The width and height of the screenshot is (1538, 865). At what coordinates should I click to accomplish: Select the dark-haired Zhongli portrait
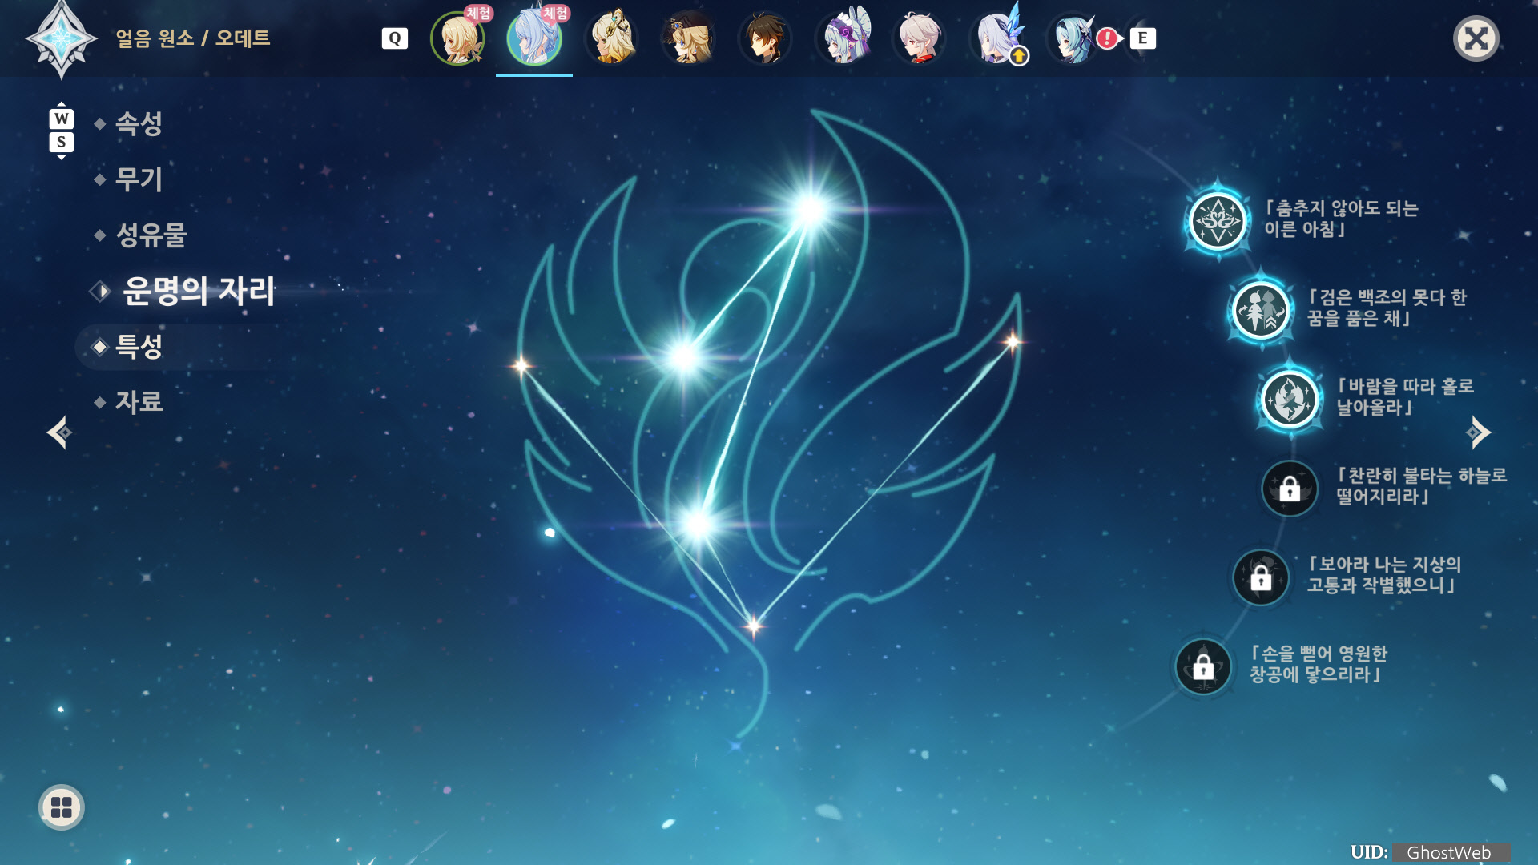pos(765,38)
